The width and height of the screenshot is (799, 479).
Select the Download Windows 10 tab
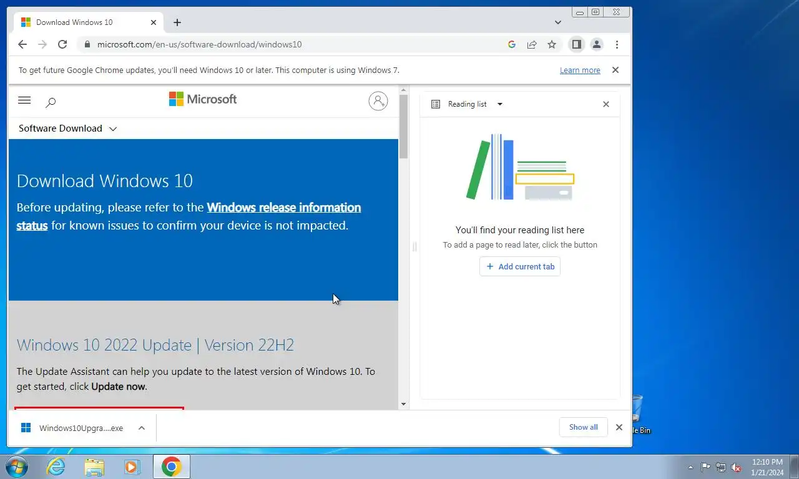point(89,22)
